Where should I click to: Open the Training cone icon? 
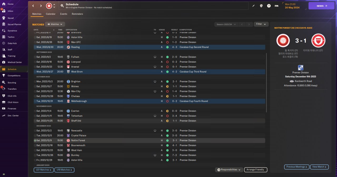coord(4,56)
